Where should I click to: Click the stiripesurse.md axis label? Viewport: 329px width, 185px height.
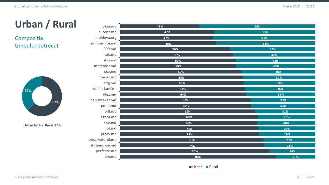103,145
